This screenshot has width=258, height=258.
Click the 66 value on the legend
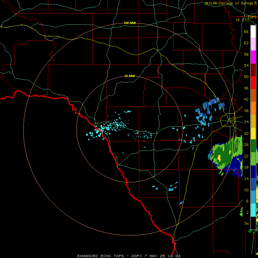point(246,32)
